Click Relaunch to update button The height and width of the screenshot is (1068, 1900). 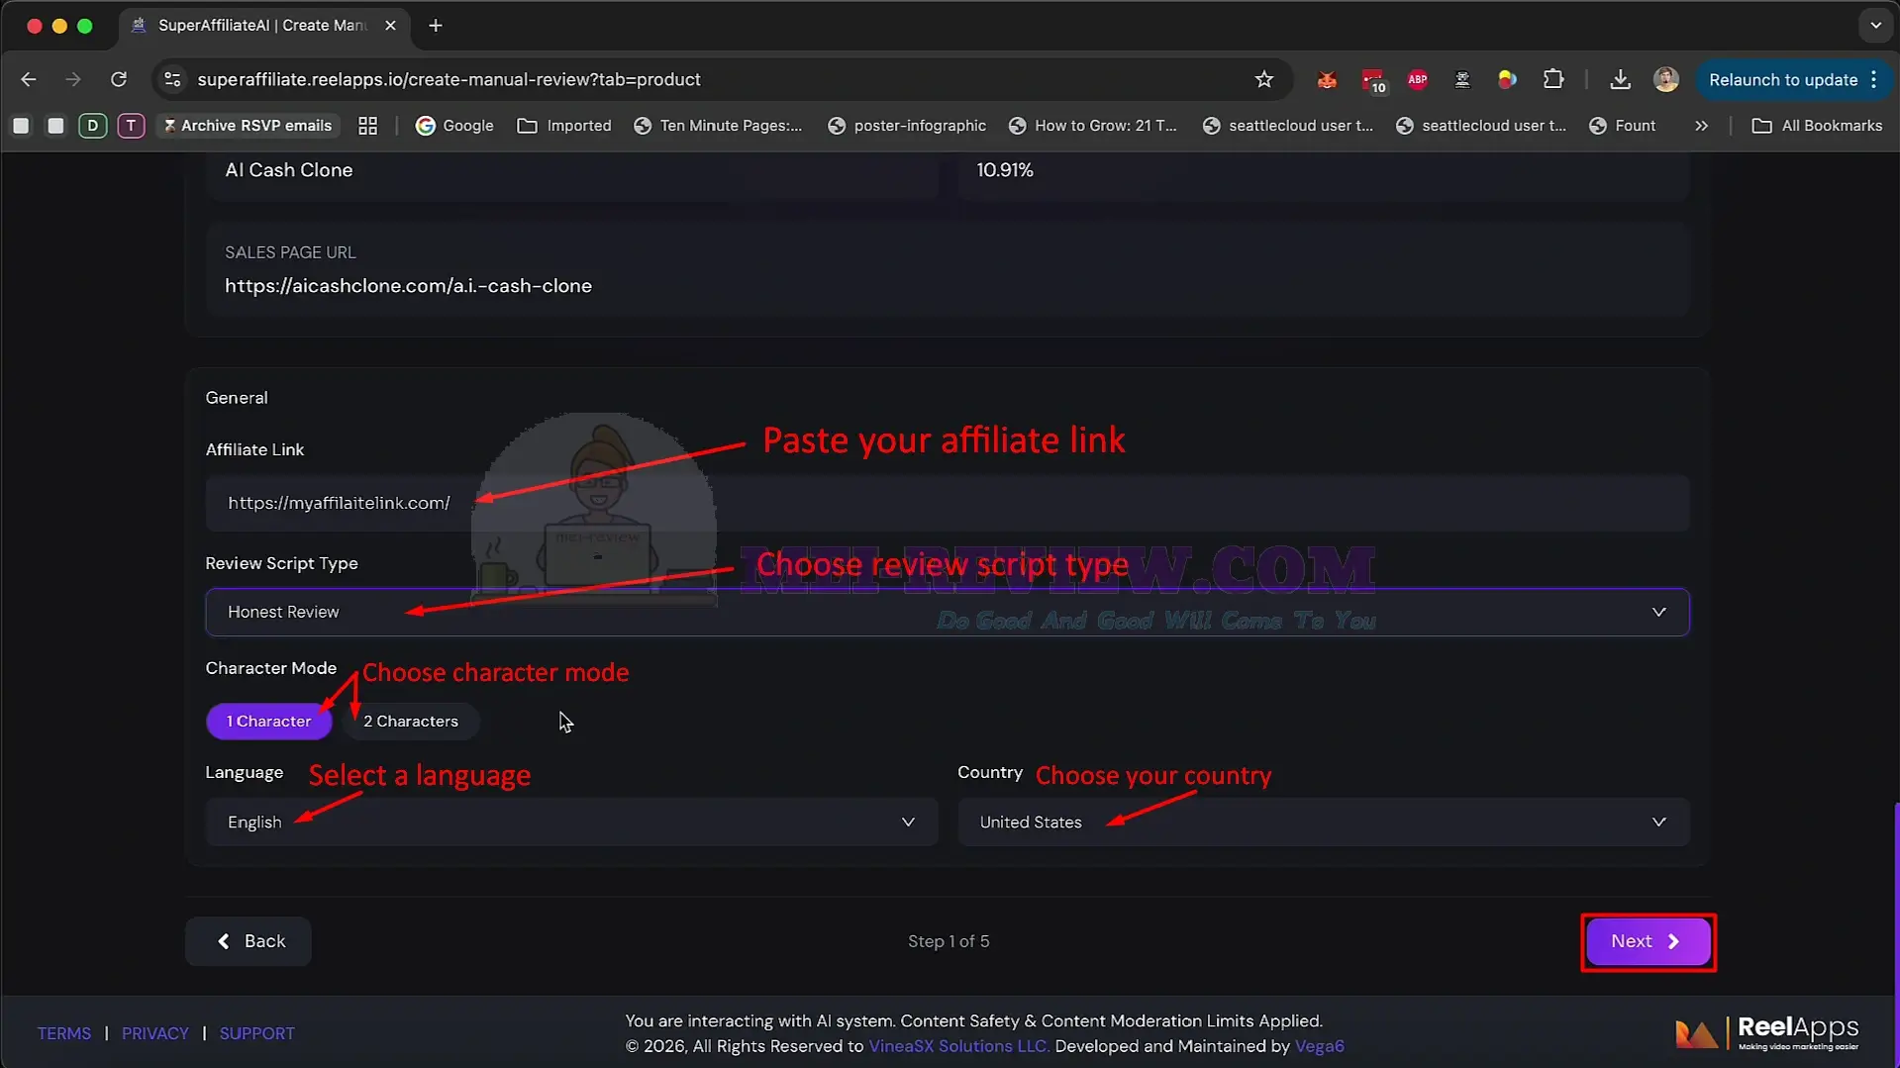(x=1793, y=79)
